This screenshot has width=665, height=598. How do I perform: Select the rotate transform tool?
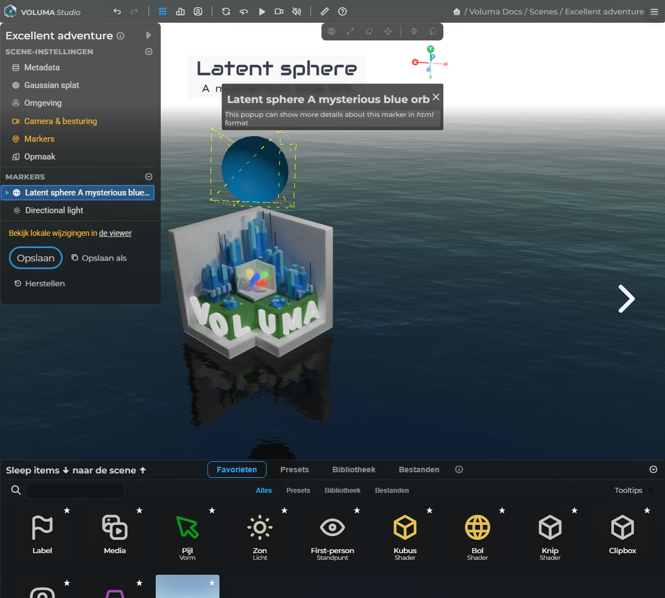(369, 32)
